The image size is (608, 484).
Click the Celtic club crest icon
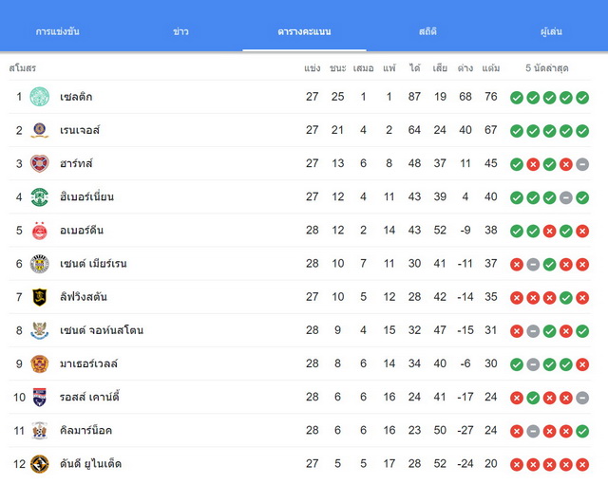tap(40, 97)
